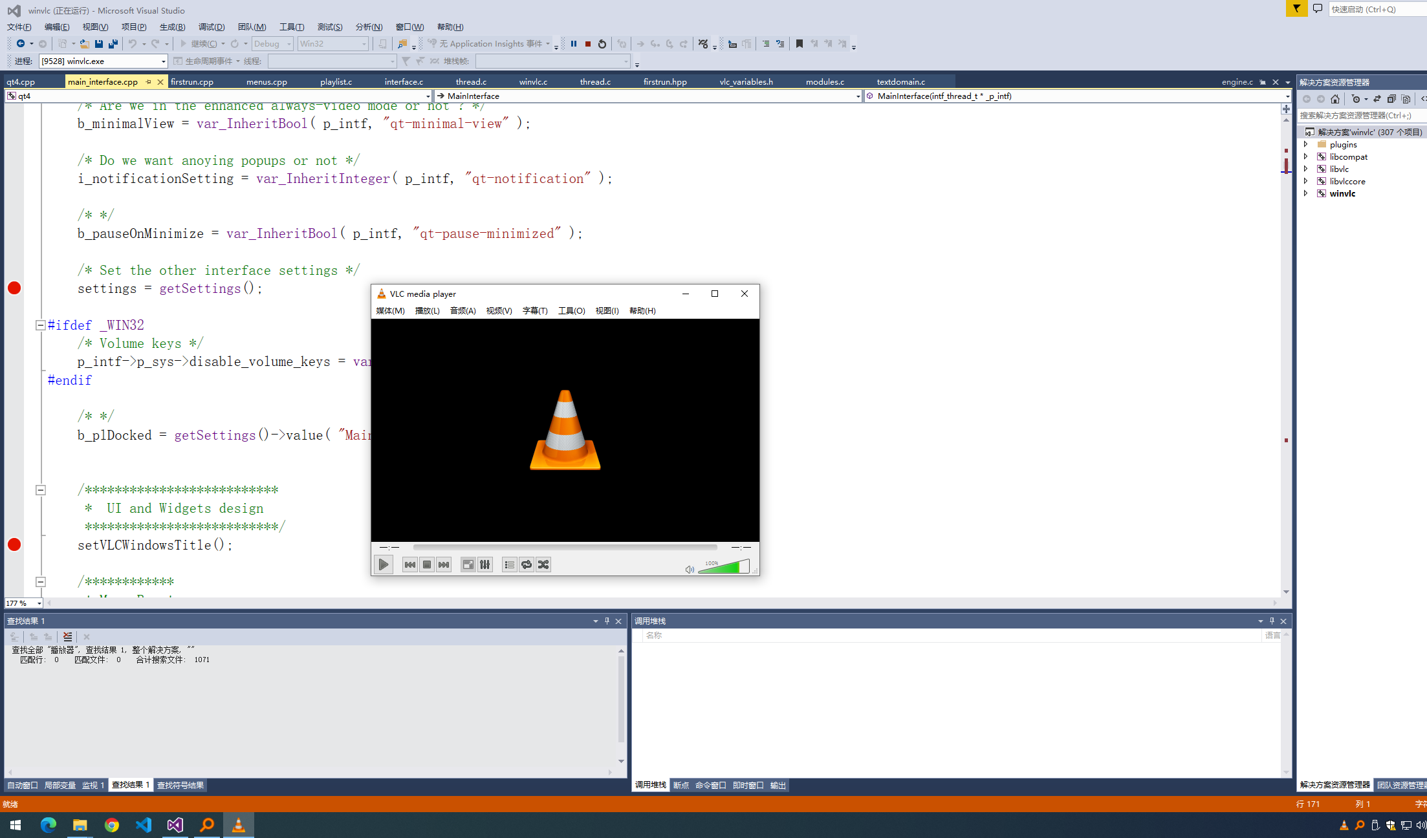Switch to 断点 tab at bottom
This screenshot has width=1427, height=838.
681,785
